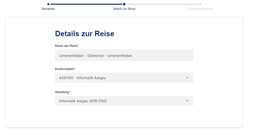
Task: Click the Abteilung chevron arrow
Action: 187,101
